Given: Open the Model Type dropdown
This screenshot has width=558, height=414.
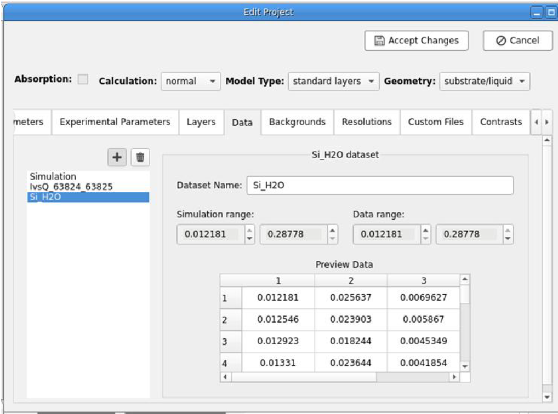Looking at the screenshot, I should 333,82.
